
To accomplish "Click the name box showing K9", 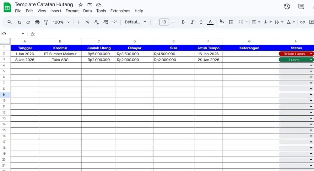I will point(10,34).
